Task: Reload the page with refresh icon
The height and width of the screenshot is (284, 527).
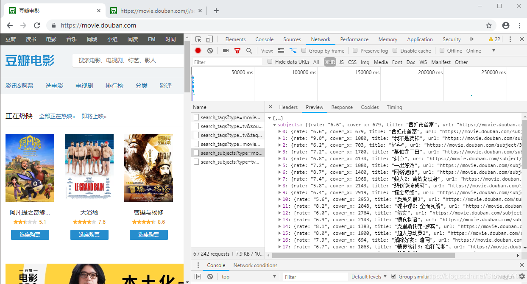Action: pos(37,25)
